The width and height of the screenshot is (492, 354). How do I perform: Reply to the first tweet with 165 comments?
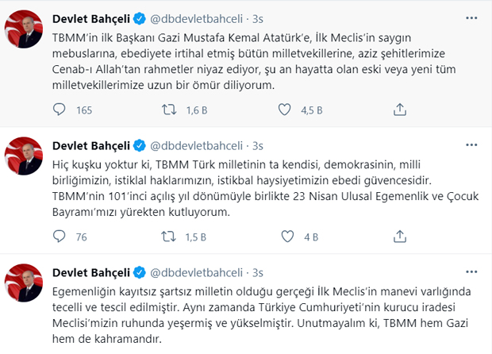coord(59,110)
